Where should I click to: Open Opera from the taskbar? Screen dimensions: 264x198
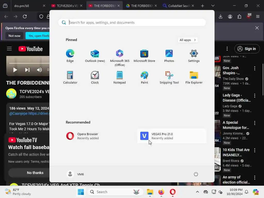tap(172, 192)
